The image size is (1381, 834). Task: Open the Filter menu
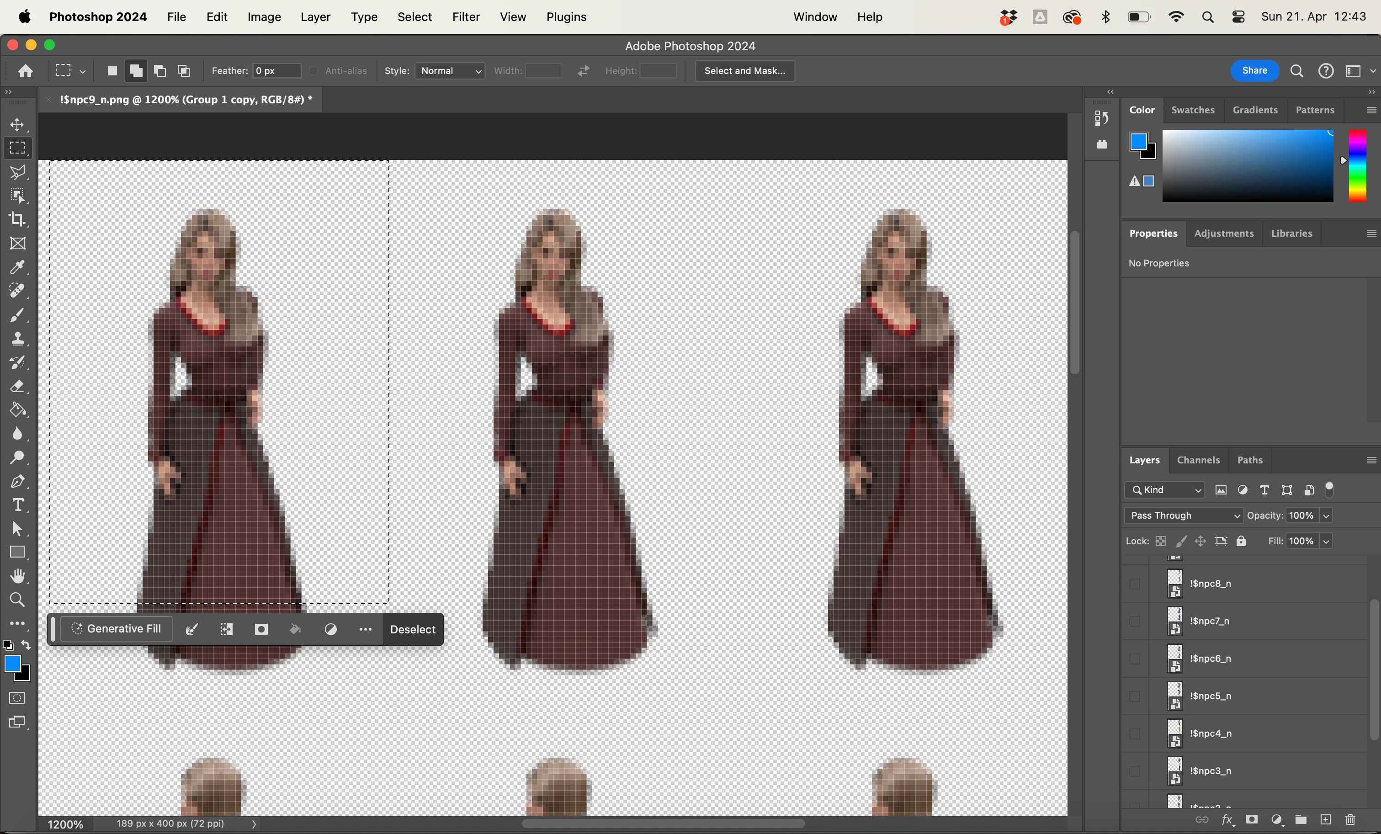point(466,17)
